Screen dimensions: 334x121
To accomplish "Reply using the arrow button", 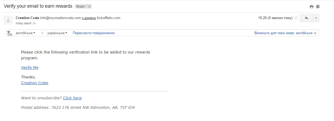I will coord(306,18).
